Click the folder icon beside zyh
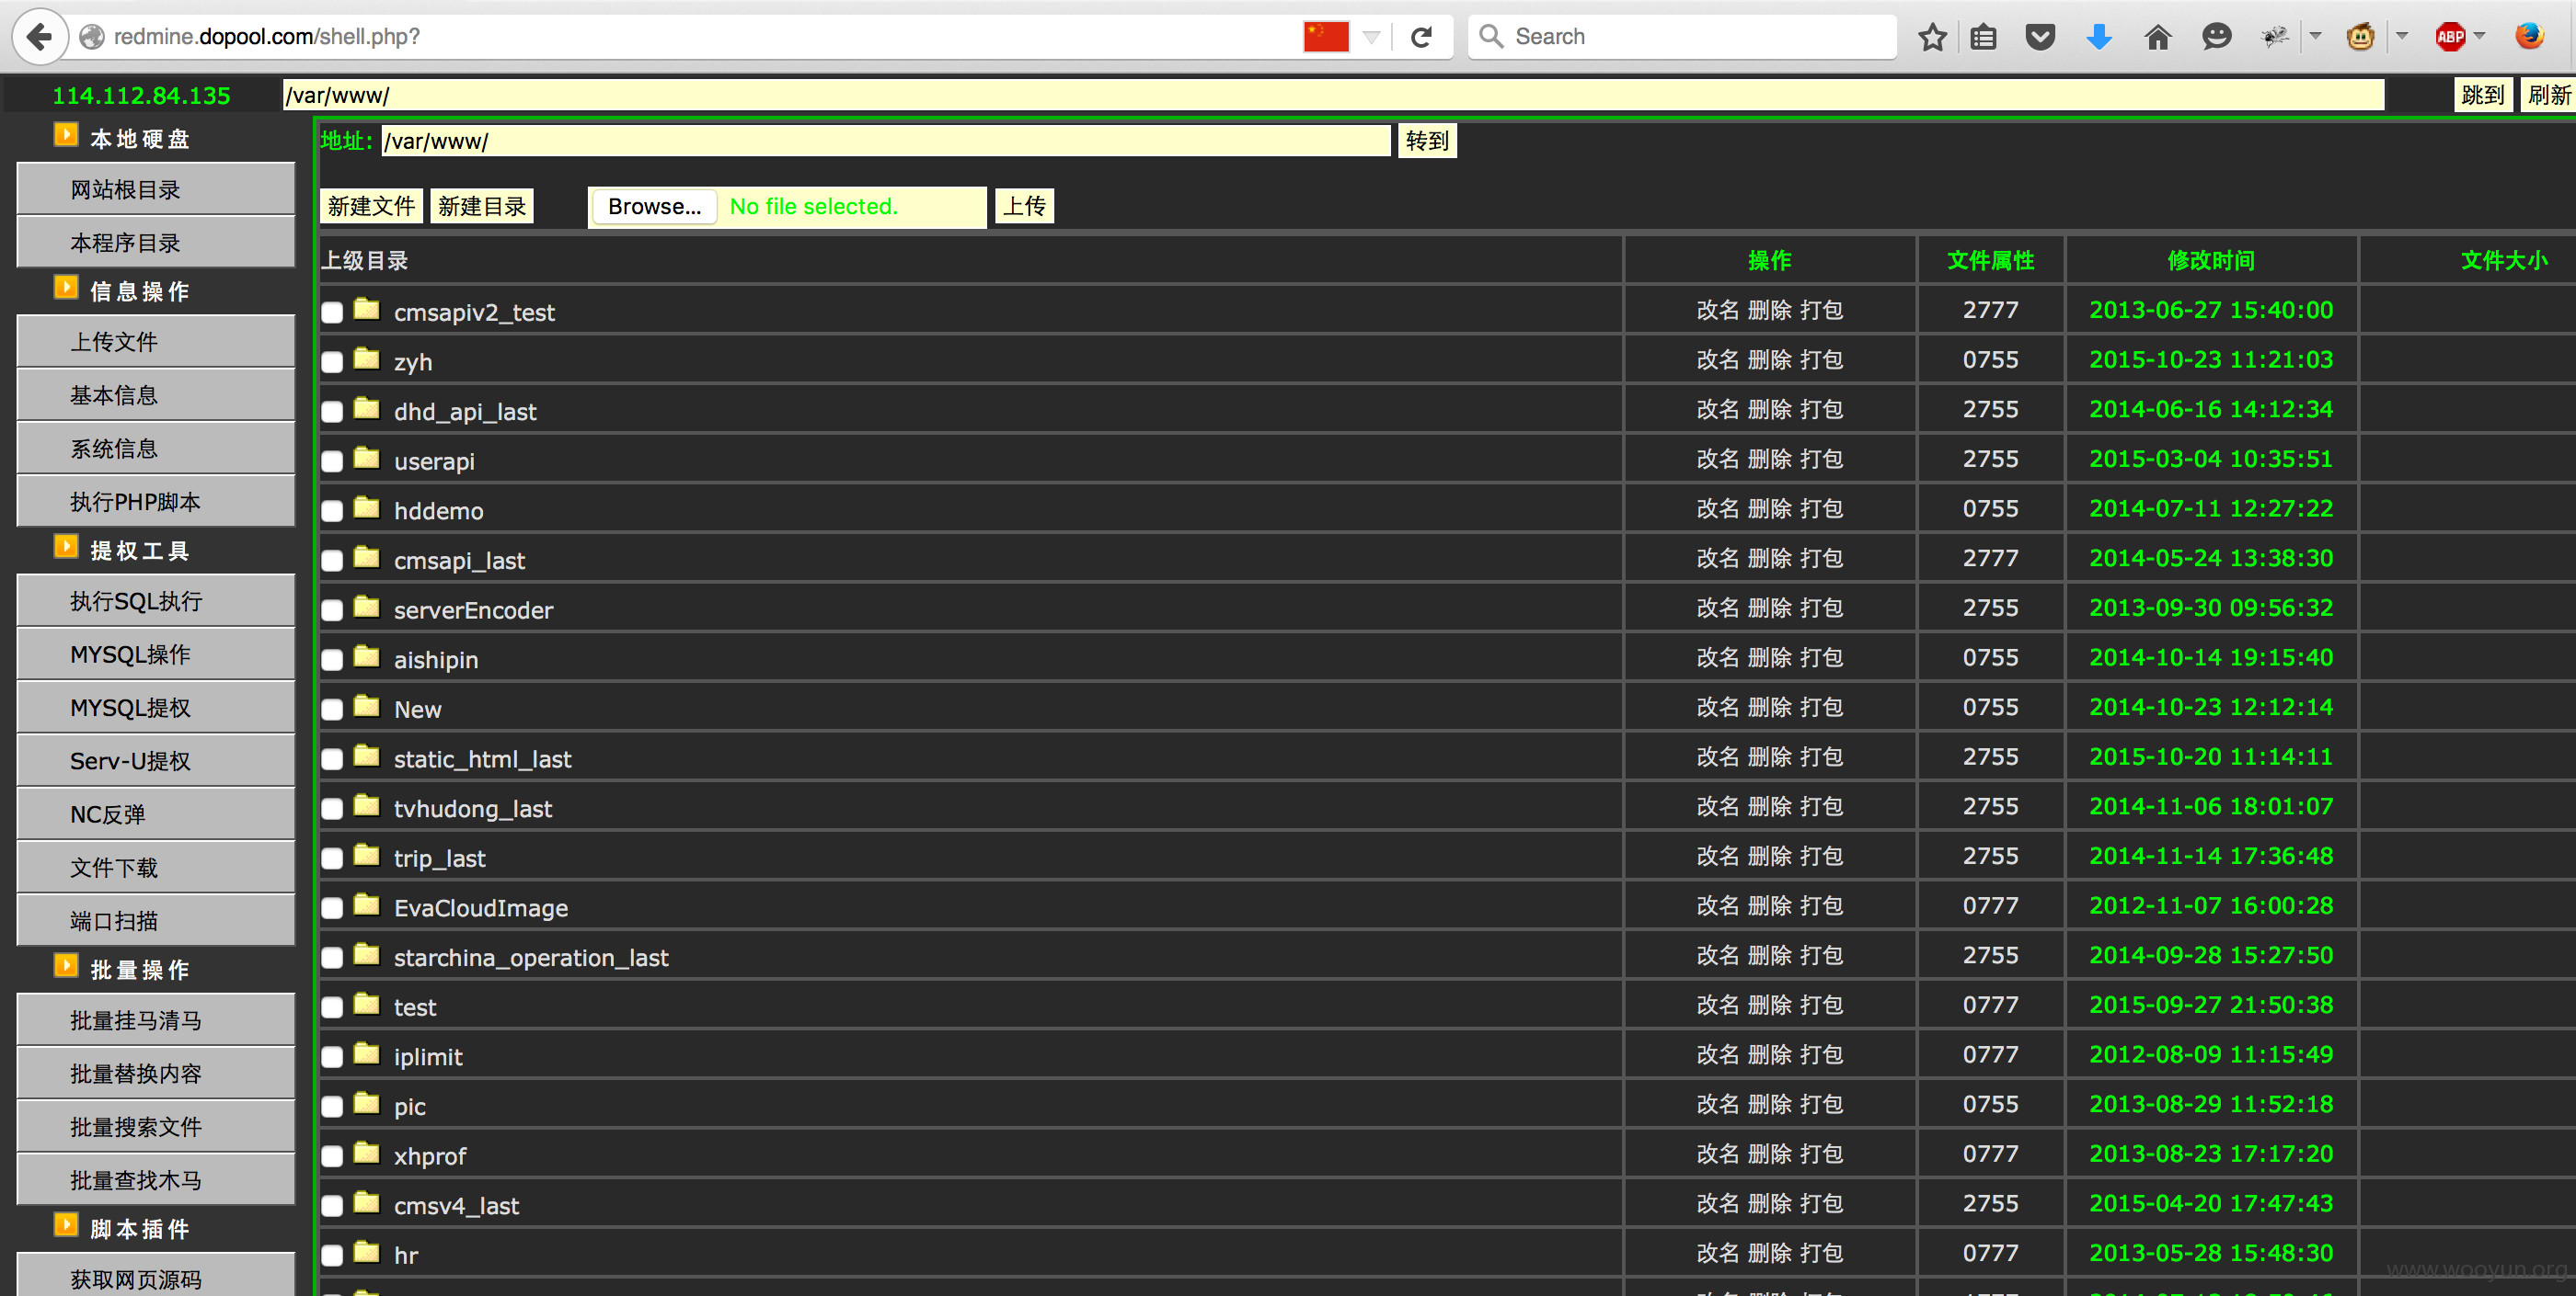This screenshot has height=1296, width=2576. point(367,358)
